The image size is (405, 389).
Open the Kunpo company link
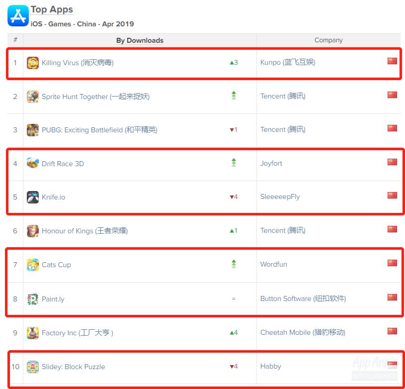[x=288, y=62]
